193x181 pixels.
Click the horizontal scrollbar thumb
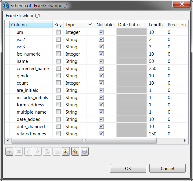point(84,141)
